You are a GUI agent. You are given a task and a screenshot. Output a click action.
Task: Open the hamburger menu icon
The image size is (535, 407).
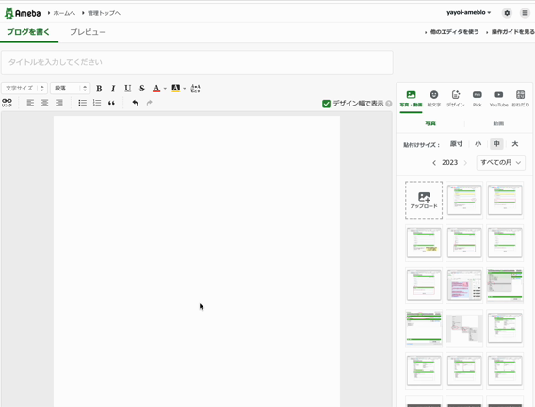tap(525, 13)
